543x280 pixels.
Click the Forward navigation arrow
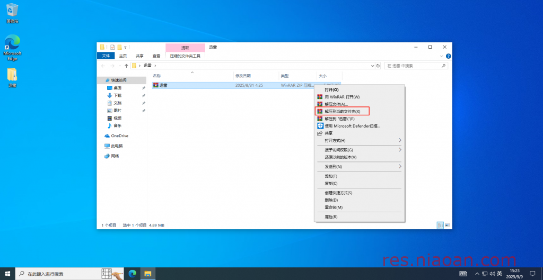(112, 66)
